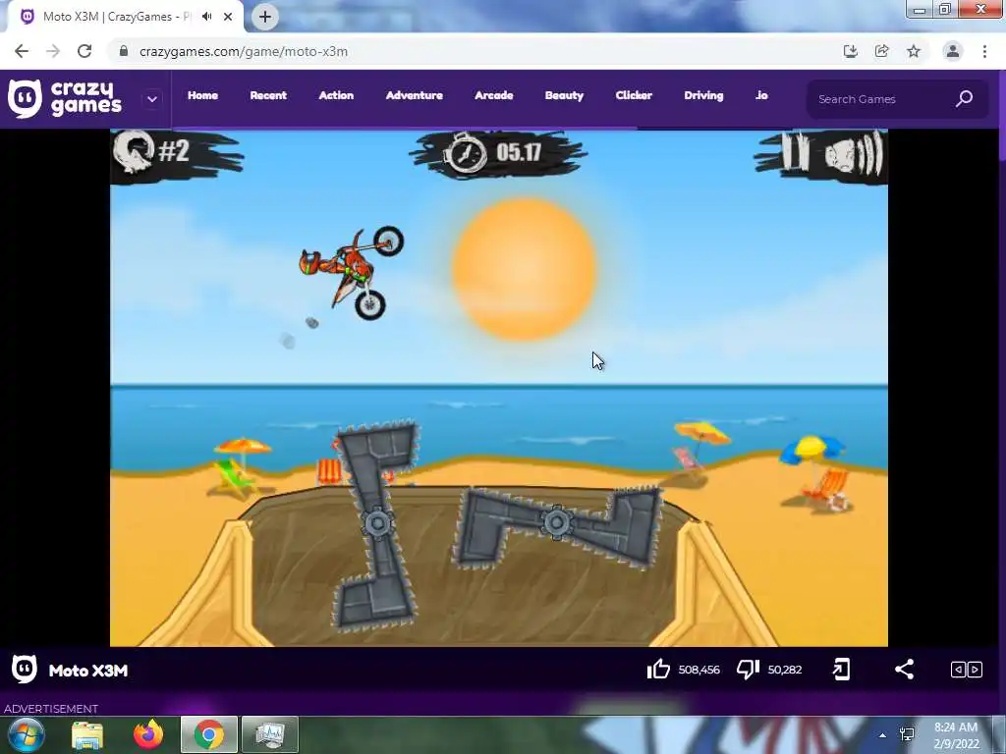Open the Recent category

point(268,95)
